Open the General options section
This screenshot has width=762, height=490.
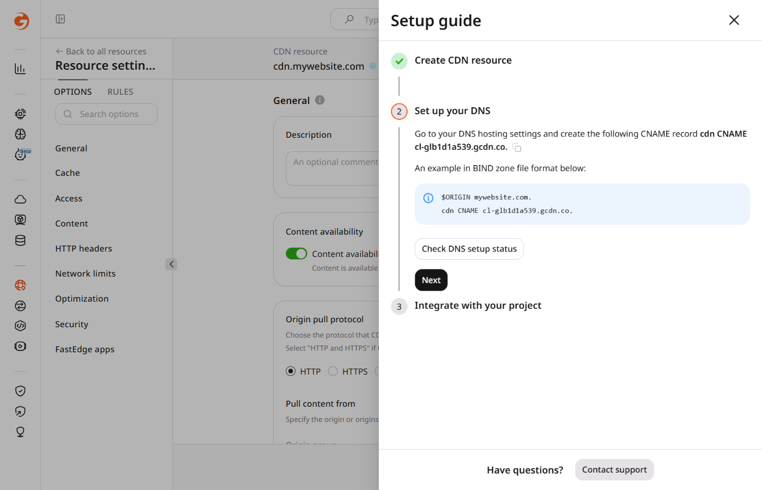(71, 149)
